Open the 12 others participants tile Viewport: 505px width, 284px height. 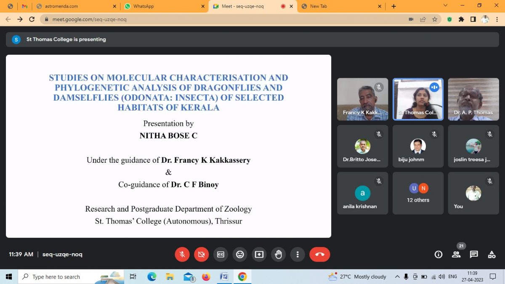click(x=418, y=193)
